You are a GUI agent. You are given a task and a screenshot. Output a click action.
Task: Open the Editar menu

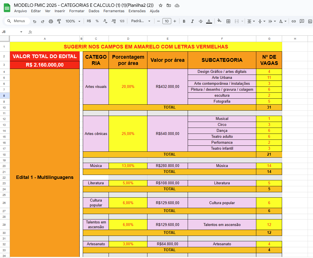(36, 11)
